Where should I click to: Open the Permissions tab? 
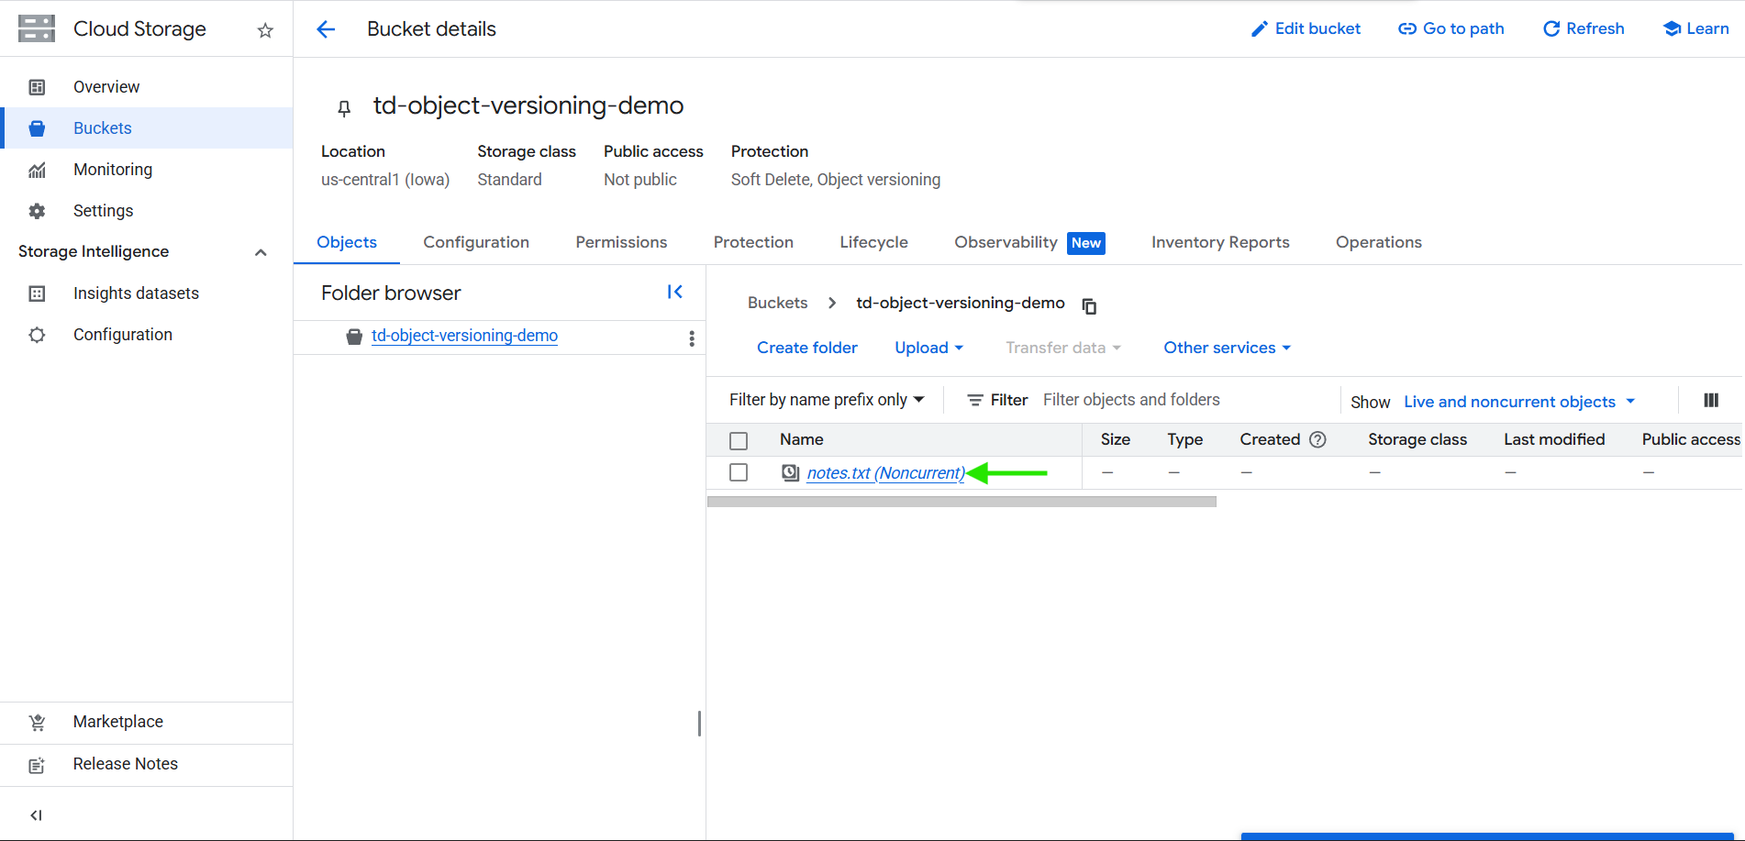click(621, 242)
